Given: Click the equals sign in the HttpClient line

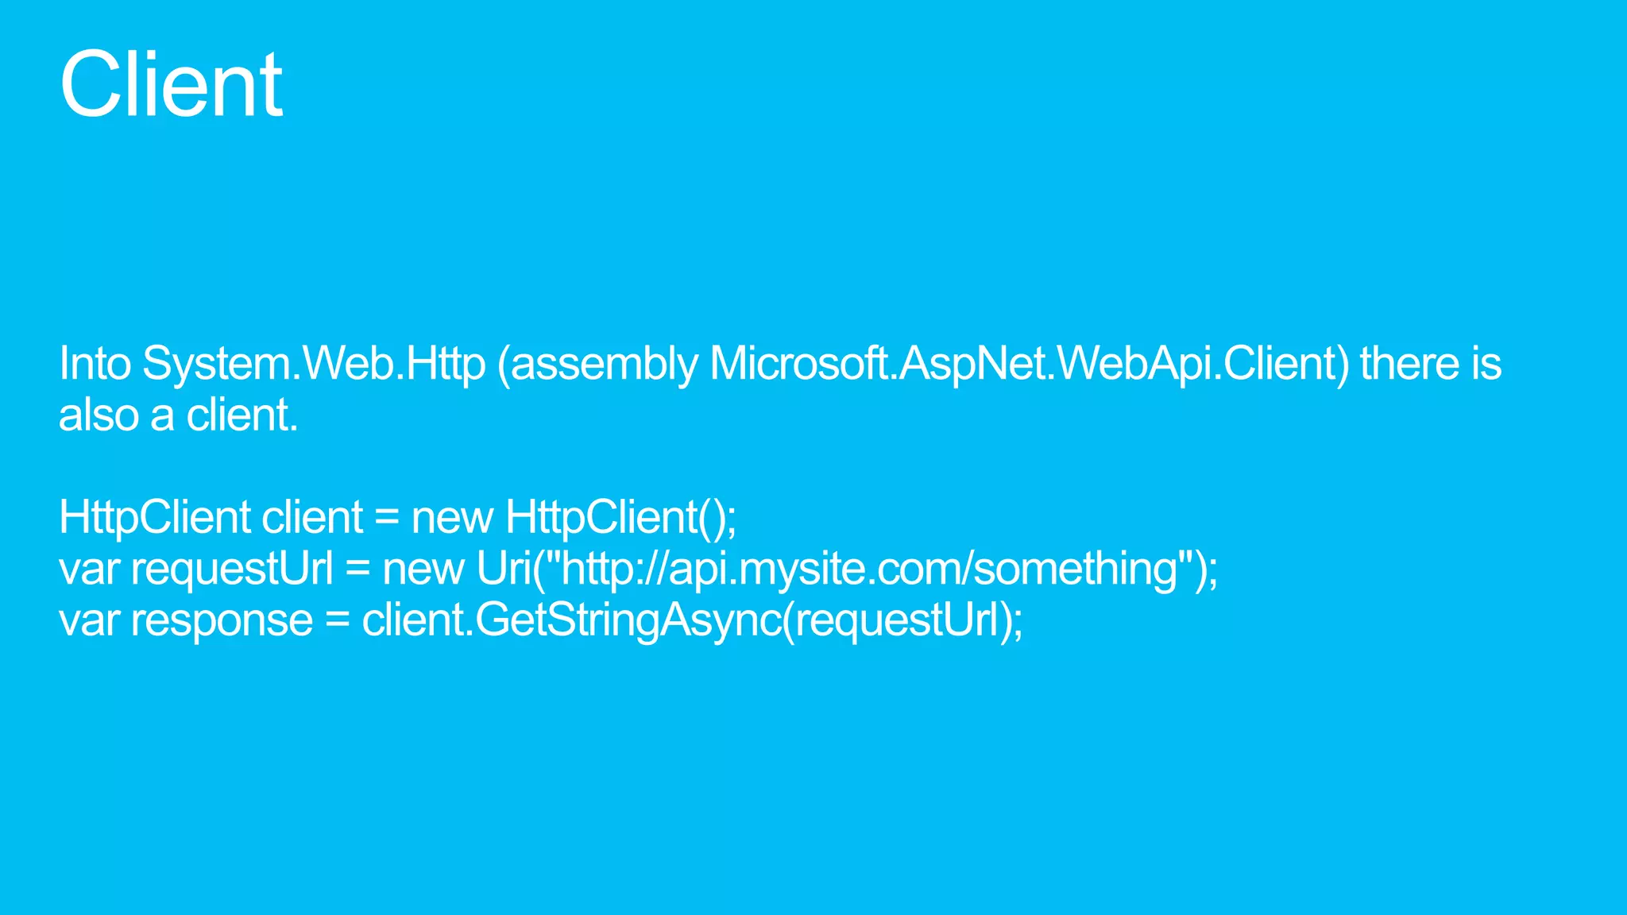Looking at the screenshot, I should [387, 518].
